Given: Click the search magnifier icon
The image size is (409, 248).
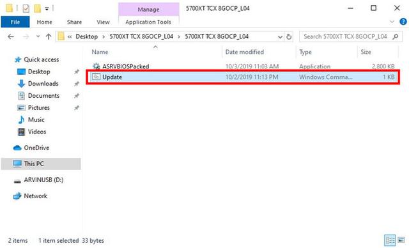Looking at the screenshot, I should pyautogui.click(x=396, y=36).
